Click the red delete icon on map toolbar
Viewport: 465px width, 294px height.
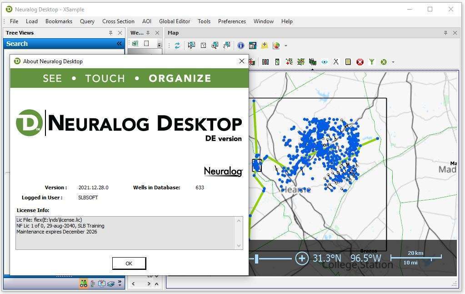(360, 62)
